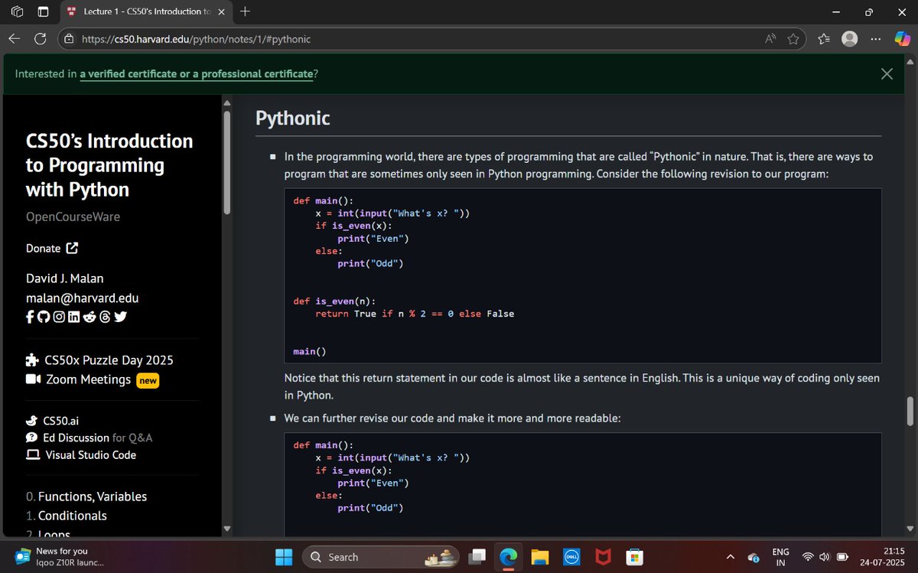Click the main page scrollbar thumb

click(910, 411)
